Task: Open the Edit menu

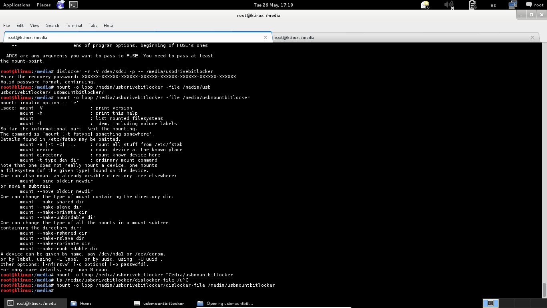Action: point(20,25)
